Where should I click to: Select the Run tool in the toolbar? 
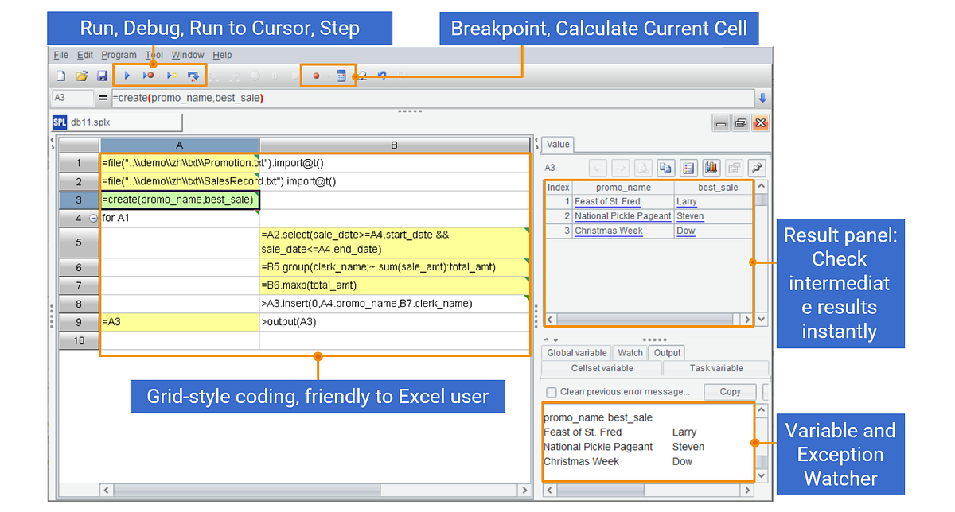click(x=127, y=76)
